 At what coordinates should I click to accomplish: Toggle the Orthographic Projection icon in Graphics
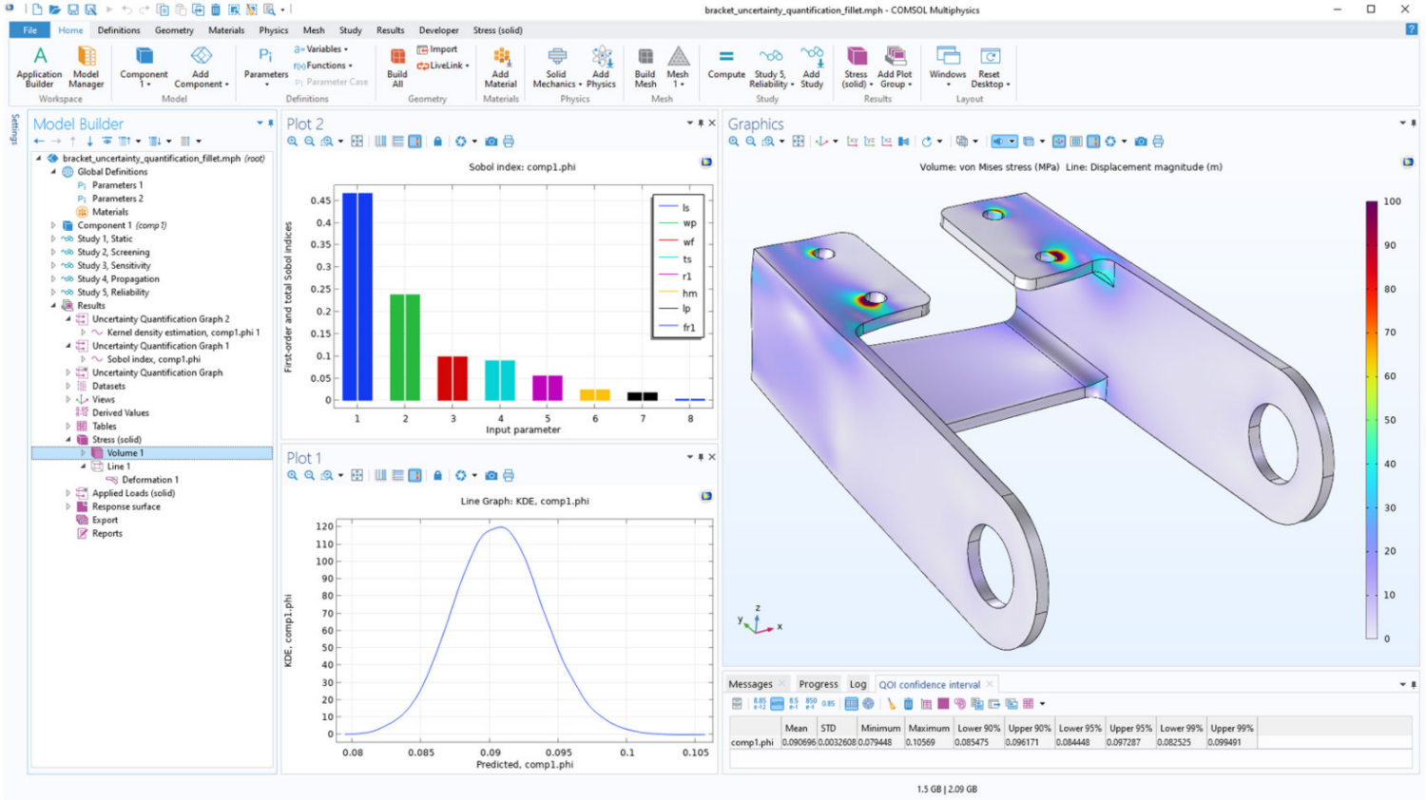pyautogui.click(x=963, y=142)
